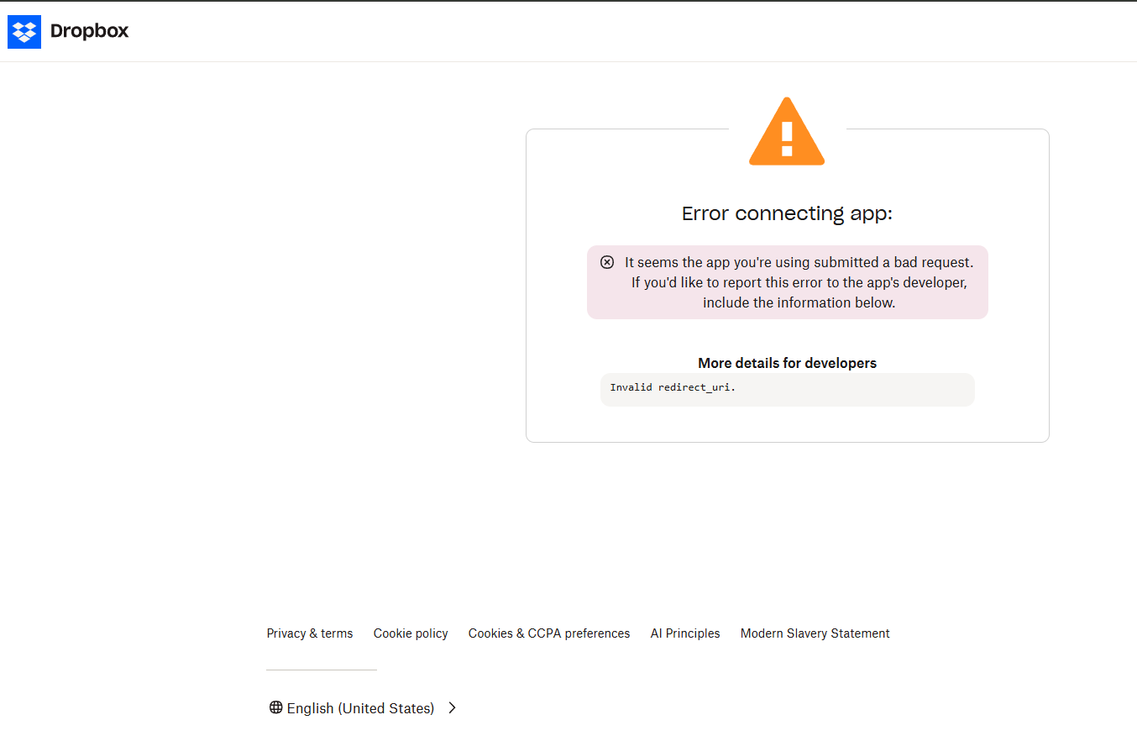This screenshot has height=741, width=1137.
Task: Visit the AI Principles page link
Action: pos(685,633)
